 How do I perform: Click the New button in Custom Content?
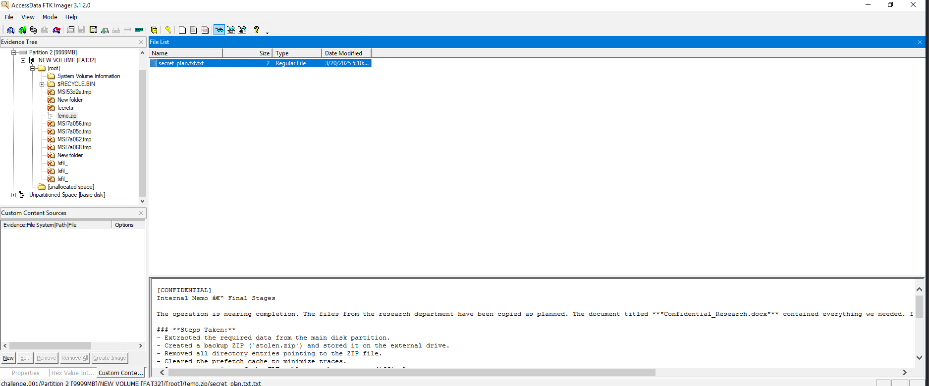click(8, 358)
